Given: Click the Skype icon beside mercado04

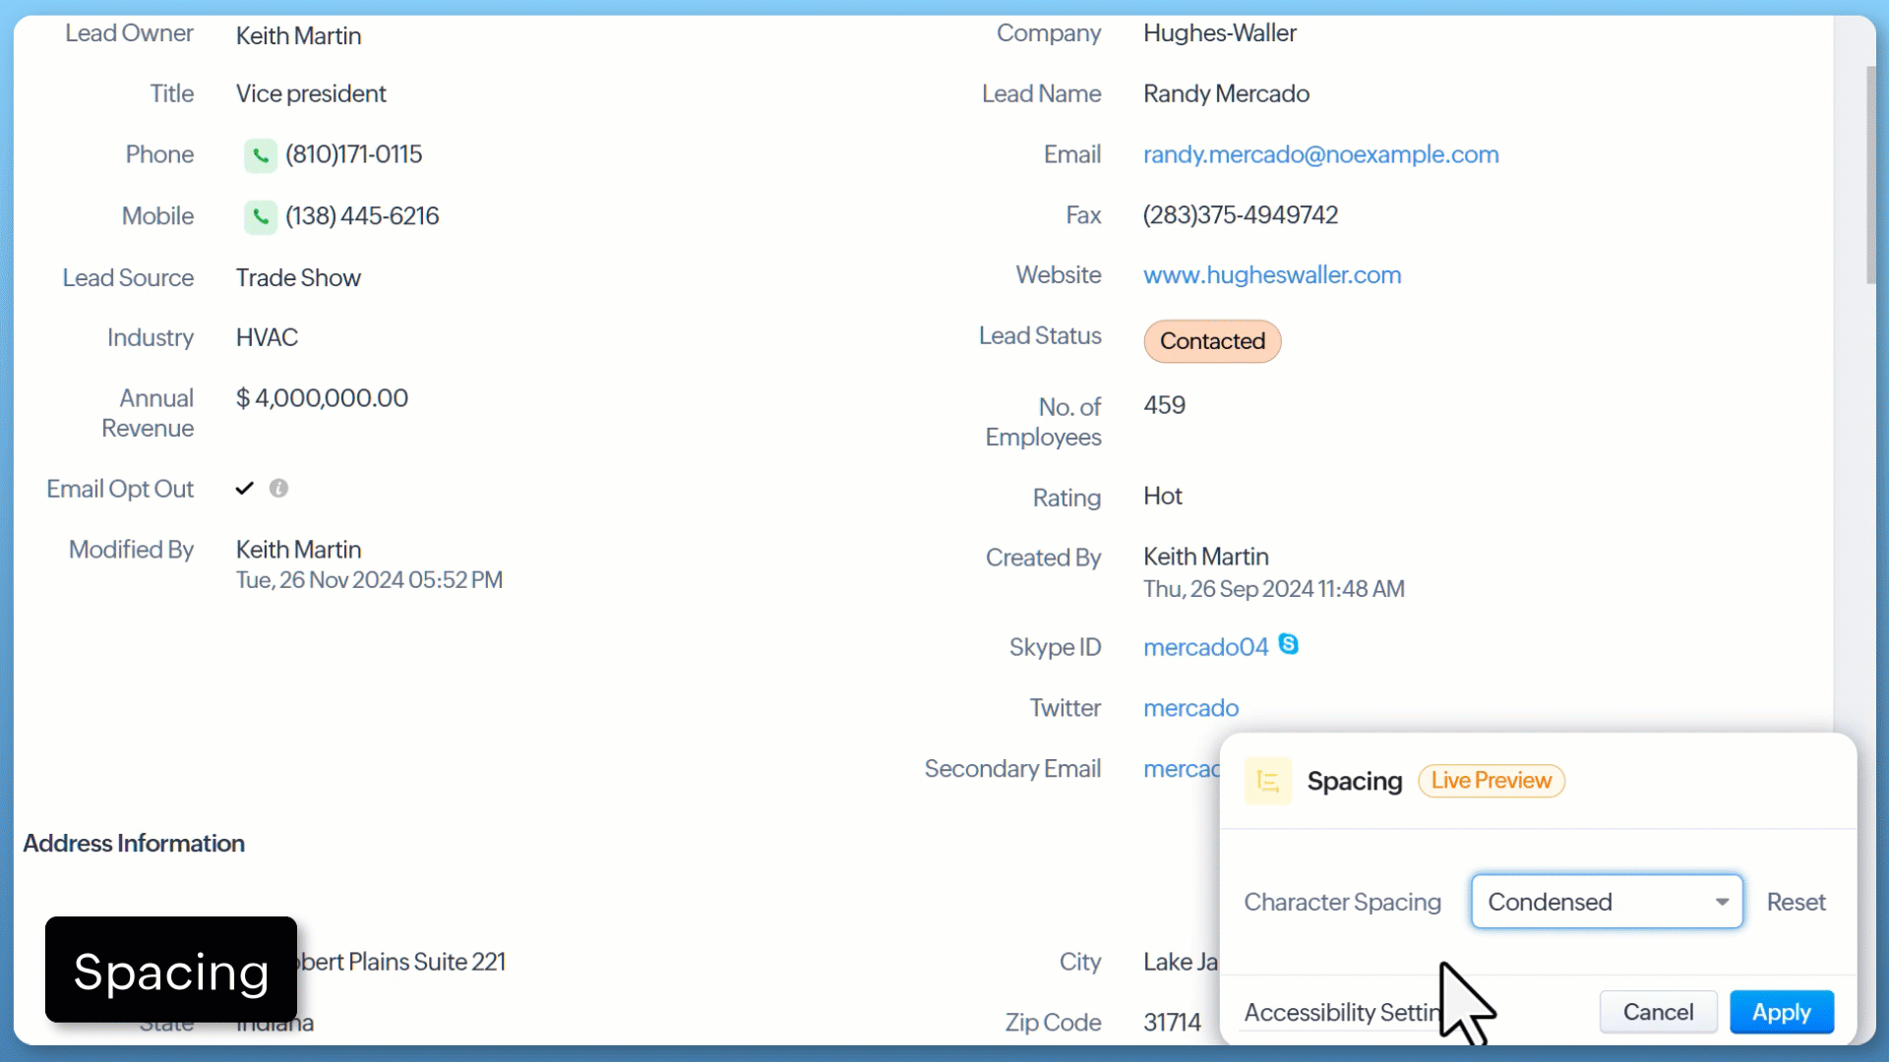Looking at the screenshot, I should [x=1288, y=644].
